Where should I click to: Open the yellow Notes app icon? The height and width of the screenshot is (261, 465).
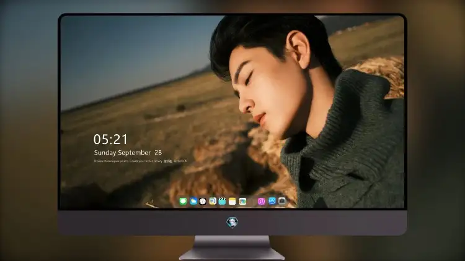point(232,202)
